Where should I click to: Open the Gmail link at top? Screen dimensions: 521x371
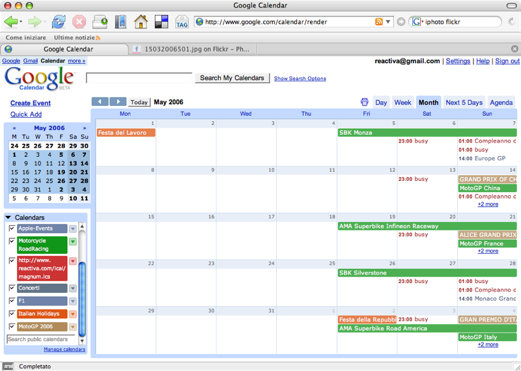coord(30,61)
